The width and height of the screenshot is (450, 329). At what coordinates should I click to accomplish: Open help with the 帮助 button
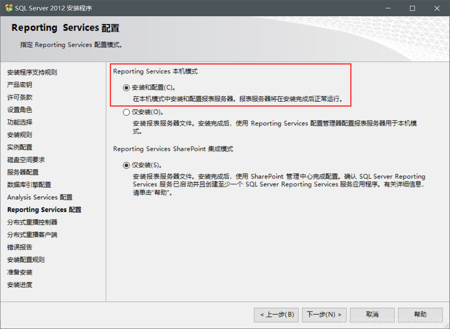420,315
